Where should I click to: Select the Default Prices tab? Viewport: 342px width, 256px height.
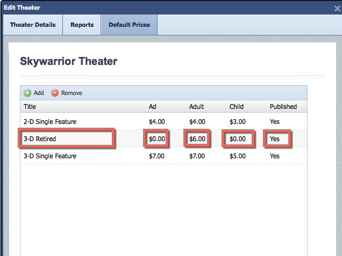pyautogui.click(x=129, y=25)
